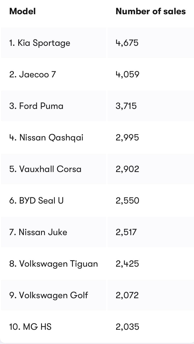Screen dimensions: 194x344
Task: Click the Model column header
Action: (x=22, y=11)
